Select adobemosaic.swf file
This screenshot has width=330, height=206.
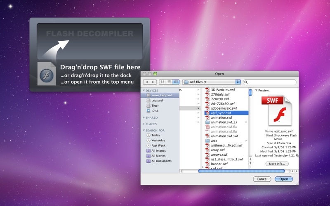(x=226, y=108)
